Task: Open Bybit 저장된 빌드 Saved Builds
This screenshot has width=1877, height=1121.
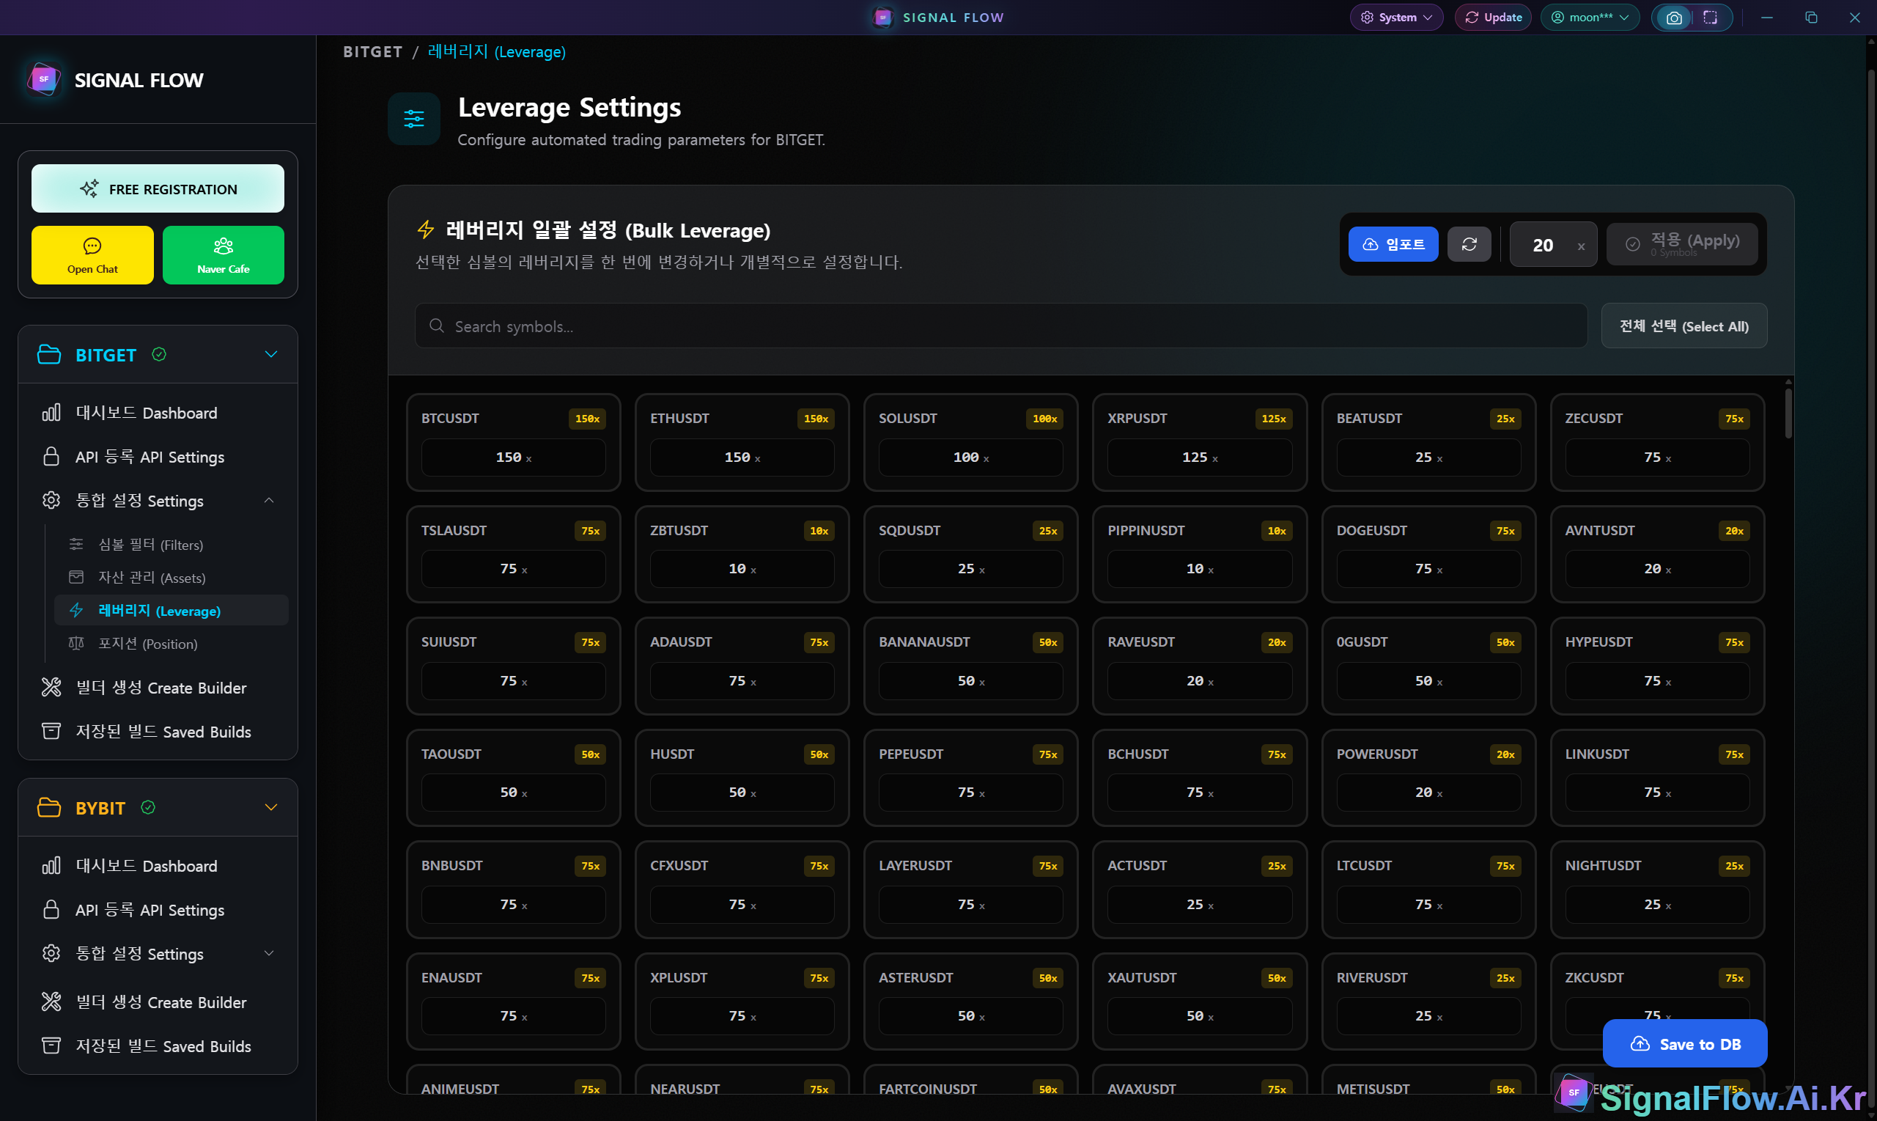Action: [x=162, y=1045]
